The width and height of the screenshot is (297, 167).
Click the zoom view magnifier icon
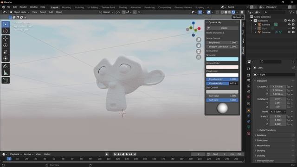[x=199, y=39]
